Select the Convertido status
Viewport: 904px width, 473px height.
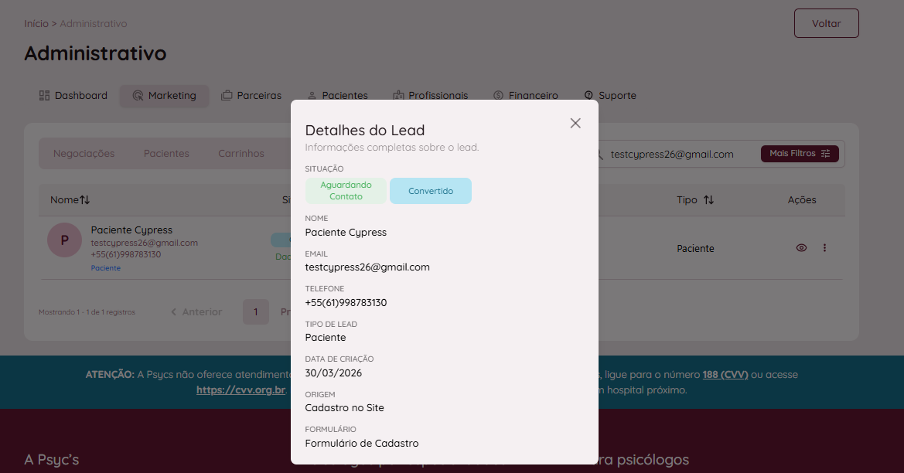click(x=431, y=191)
